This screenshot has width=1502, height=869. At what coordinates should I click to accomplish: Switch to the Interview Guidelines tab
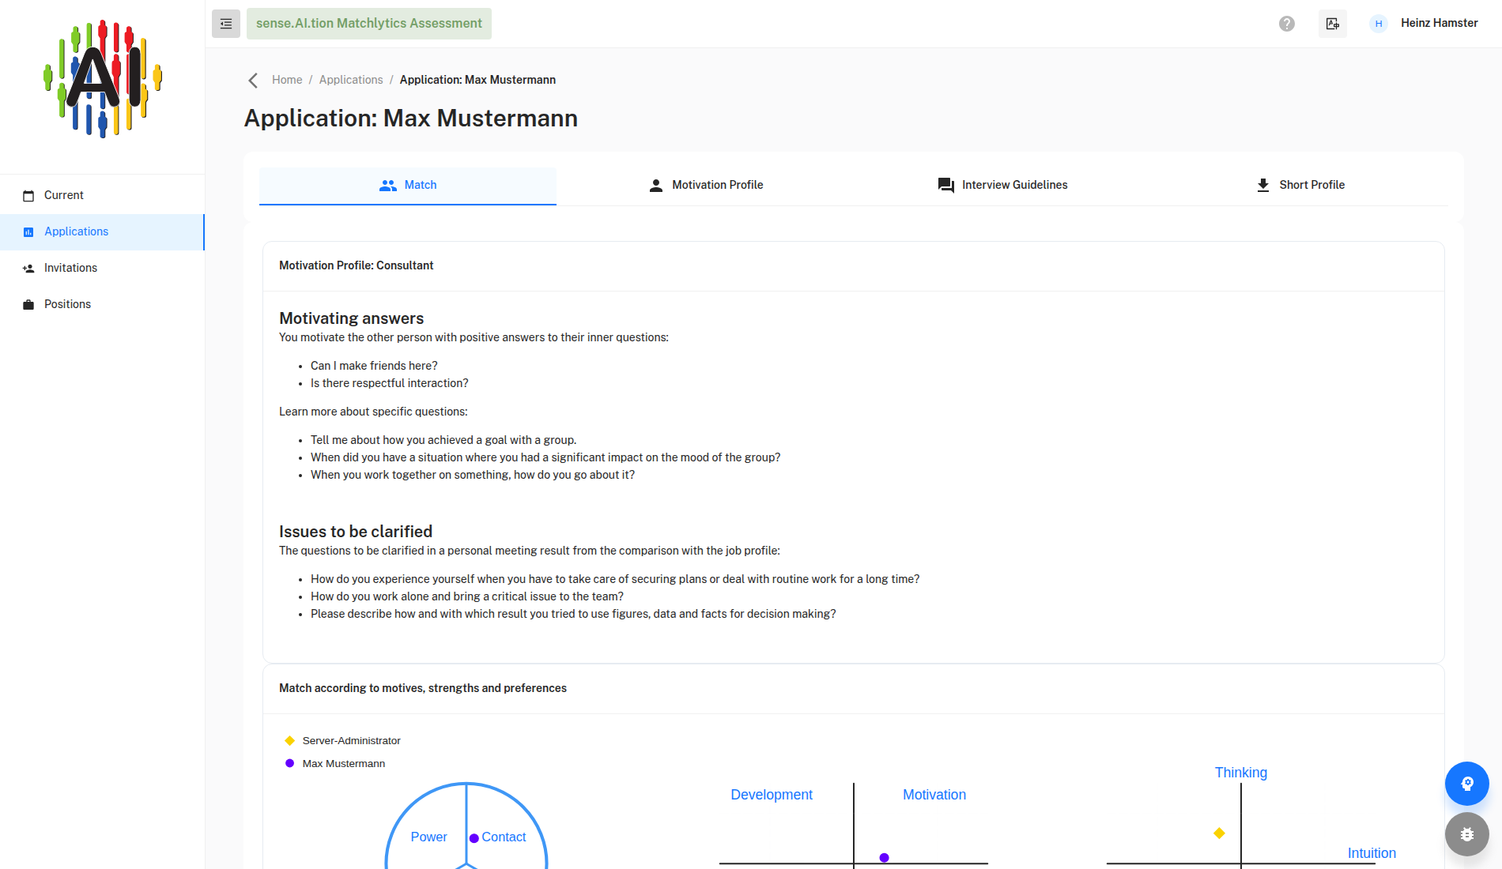click(1002, 185)
